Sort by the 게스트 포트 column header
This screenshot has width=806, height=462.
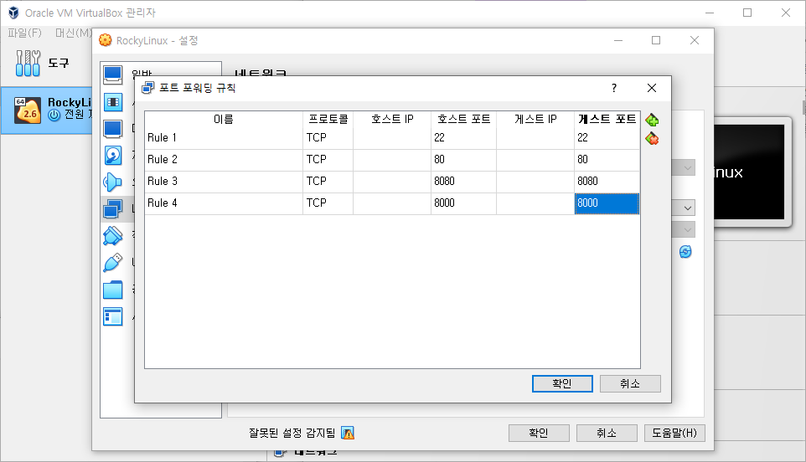click(x=607, y=119)
